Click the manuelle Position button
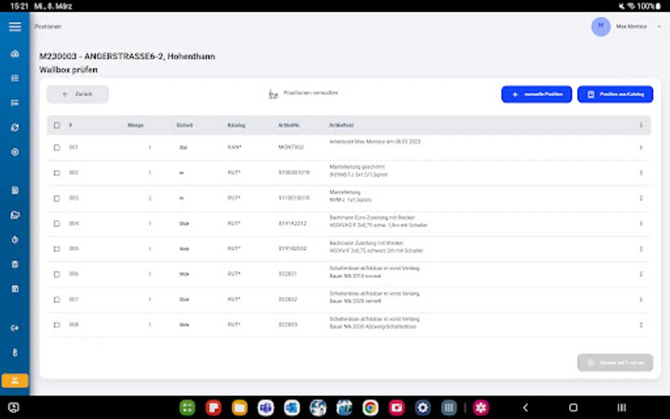 [x=536, y=95]
